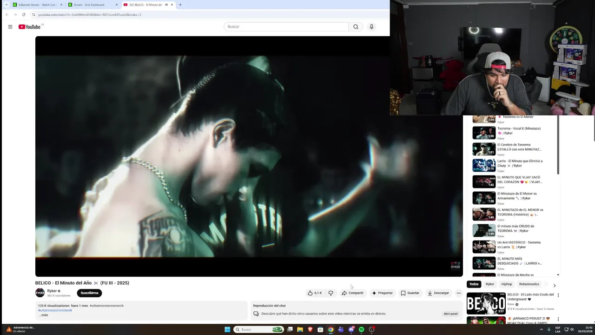Screen dimensions: 595x335
Task: Open Brave browser from taskbar
Action: [310, 329]
